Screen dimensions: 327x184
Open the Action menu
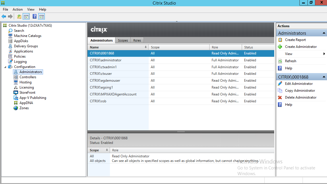[x=18, y=9]
